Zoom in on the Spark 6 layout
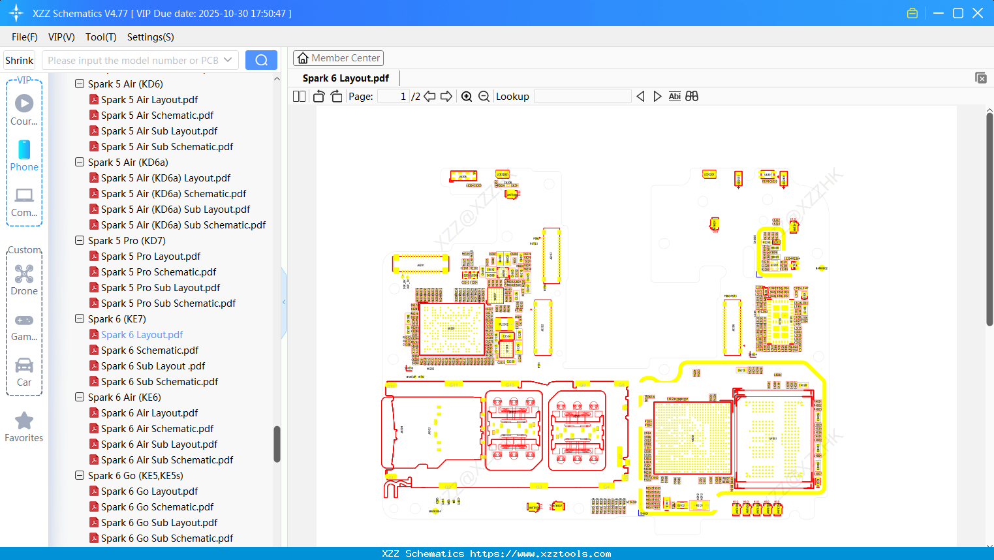 467,96
